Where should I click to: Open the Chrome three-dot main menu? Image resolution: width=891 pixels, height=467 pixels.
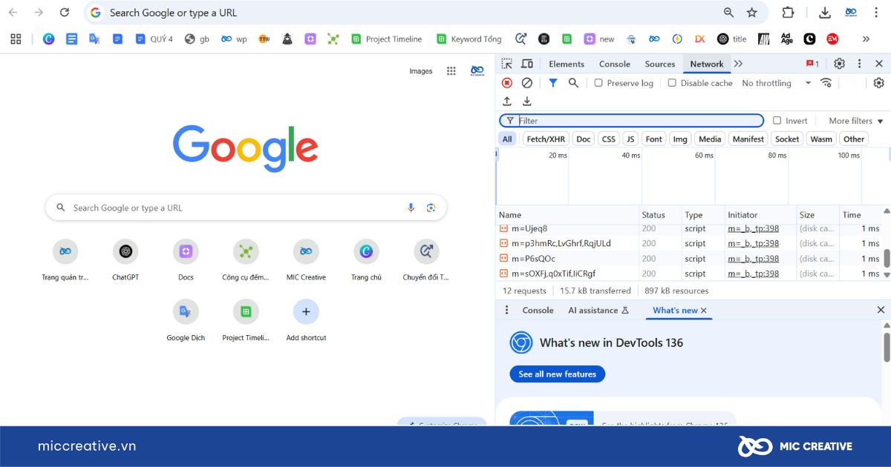coord(877,13)
